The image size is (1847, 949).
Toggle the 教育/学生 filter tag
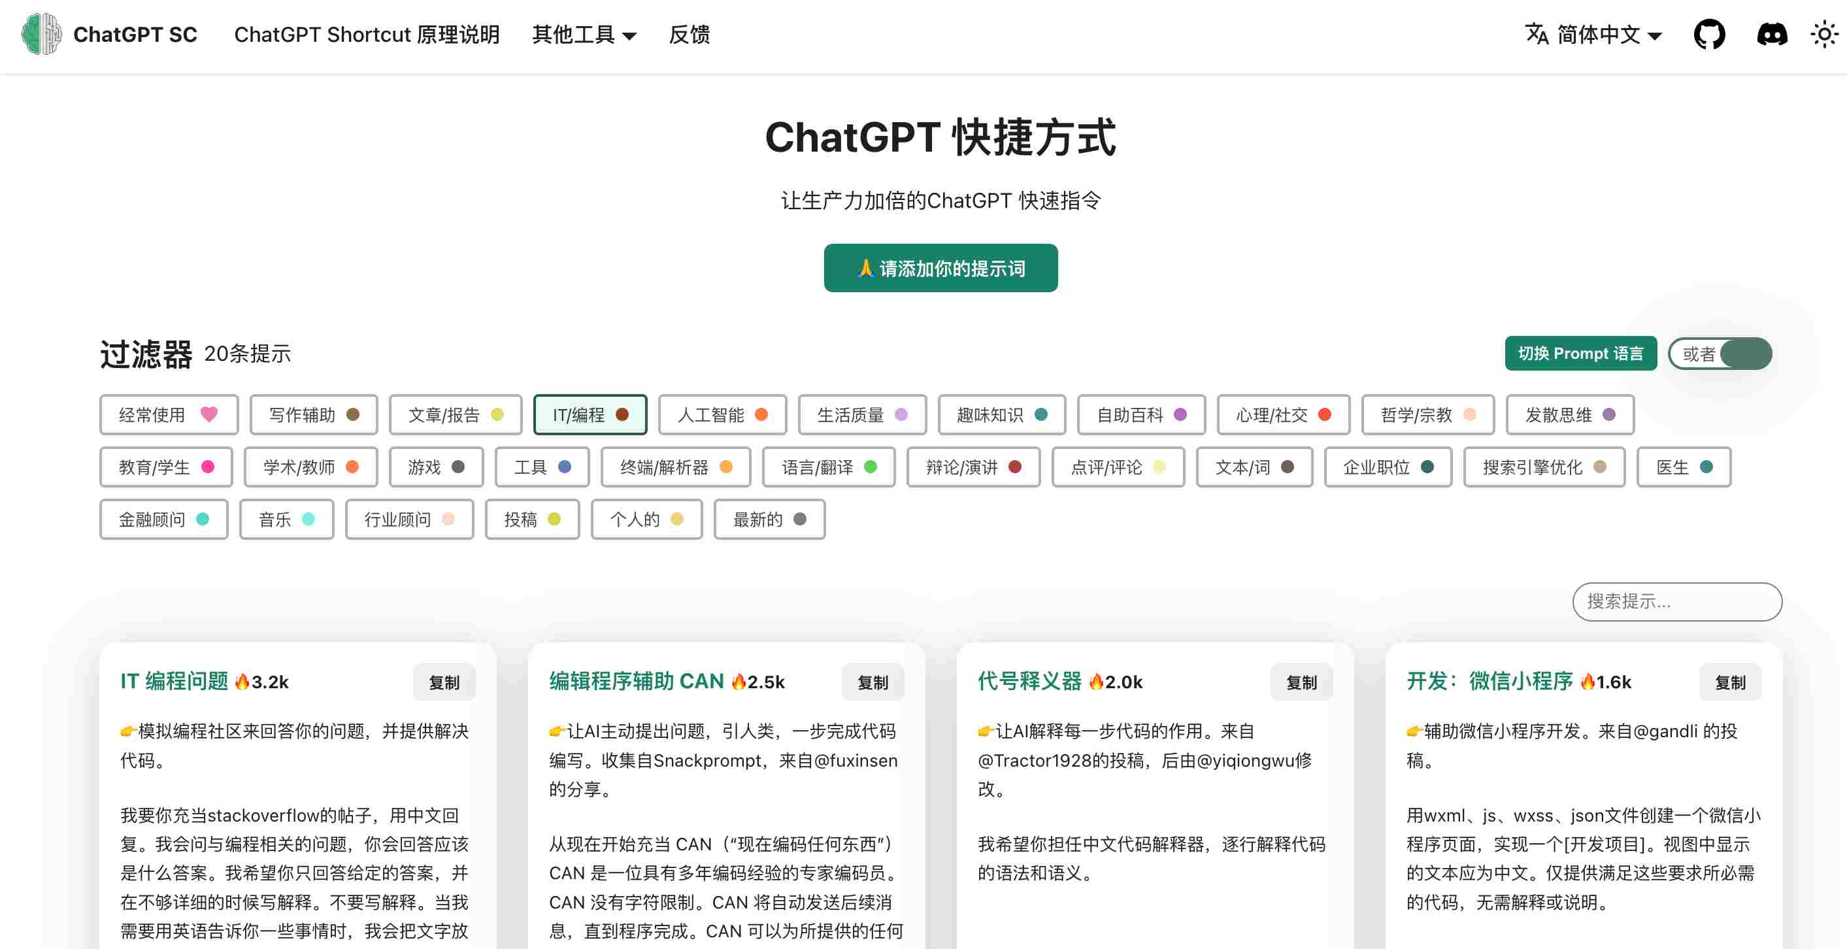[x=165, y=467]
